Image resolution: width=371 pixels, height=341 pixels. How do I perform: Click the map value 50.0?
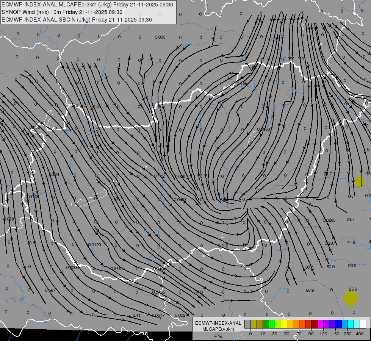pos(330,267)
